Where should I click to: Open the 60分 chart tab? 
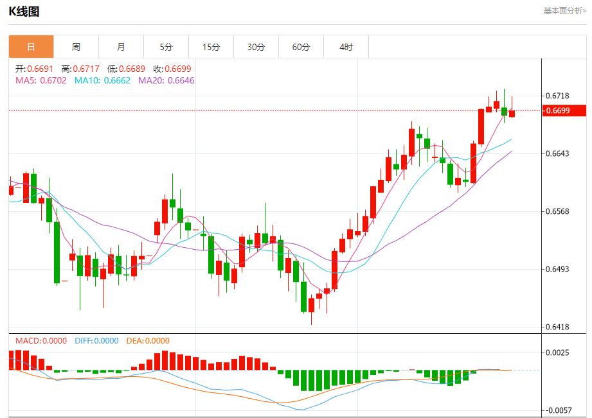[x=301, y=47]
